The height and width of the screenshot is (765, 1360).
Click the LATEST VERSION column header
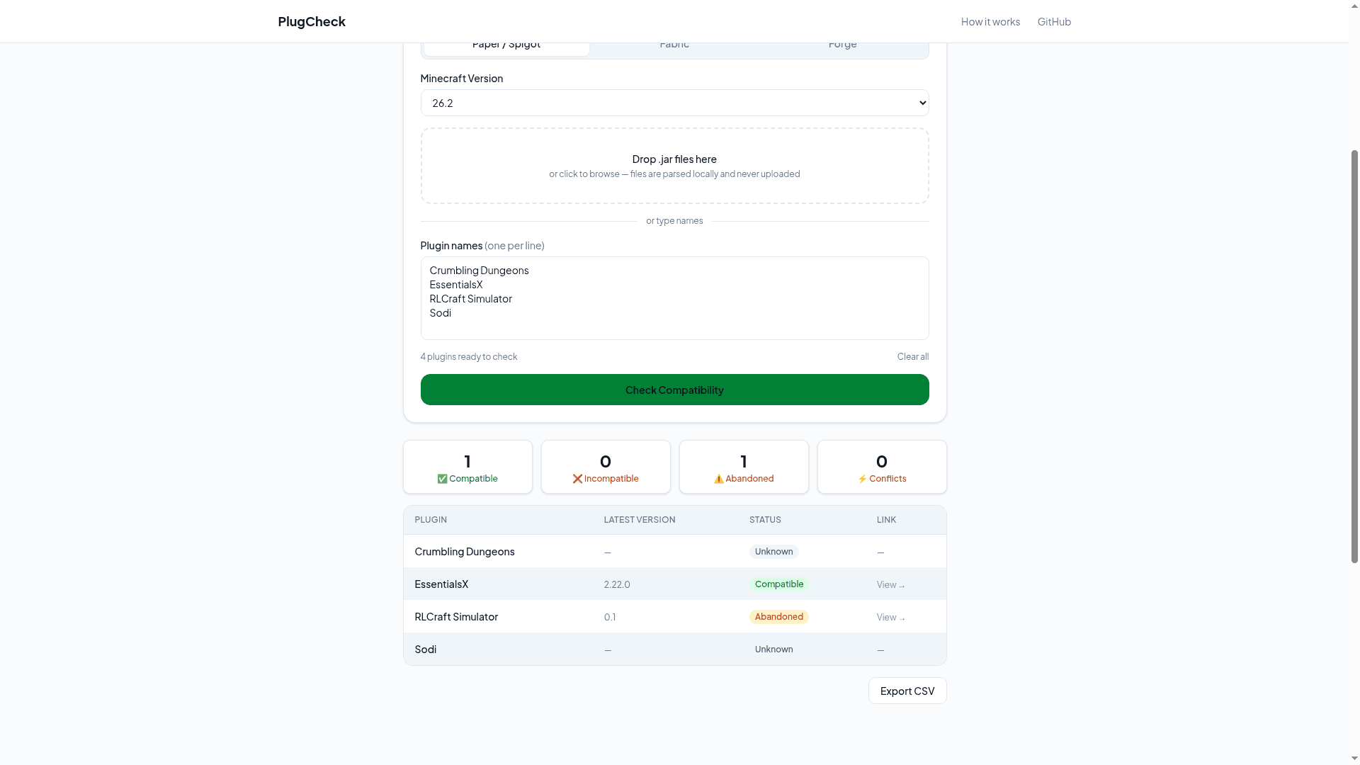(x=640, y=520)
